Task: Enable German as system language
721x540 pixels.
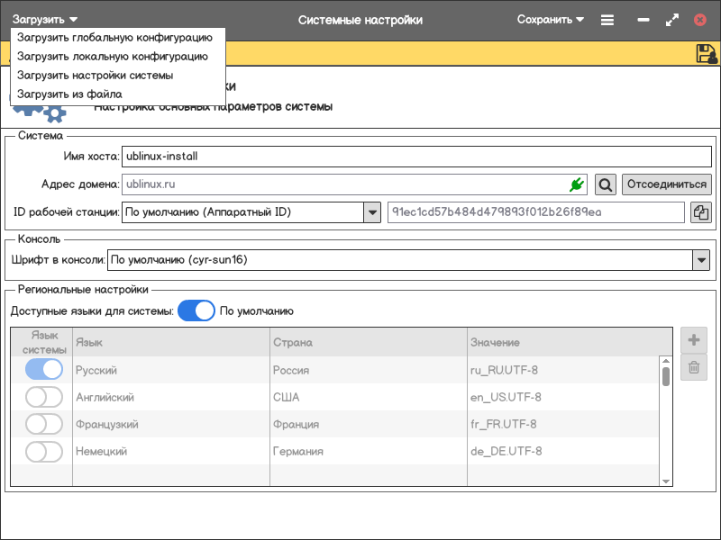Action: point(44,451)
